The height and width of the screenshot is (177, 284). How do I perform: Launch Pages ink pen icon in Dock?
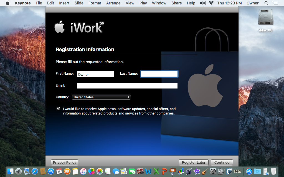[x=189, y=171]
